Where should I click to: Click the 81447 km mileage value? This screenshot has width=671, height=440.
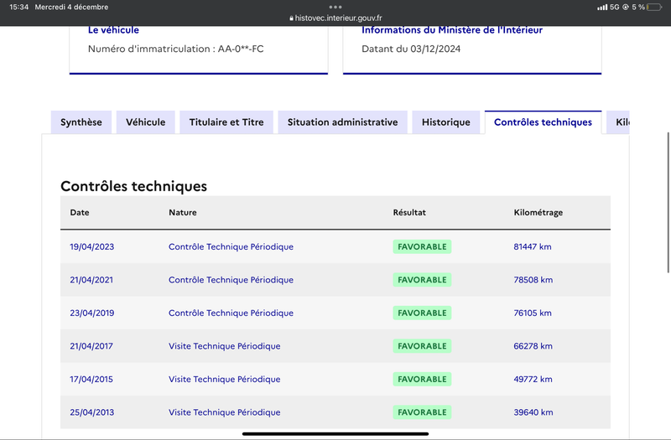coord(533,246)
